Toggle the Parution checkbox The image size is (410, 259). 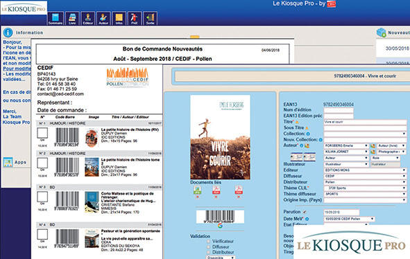click(305, 212)
